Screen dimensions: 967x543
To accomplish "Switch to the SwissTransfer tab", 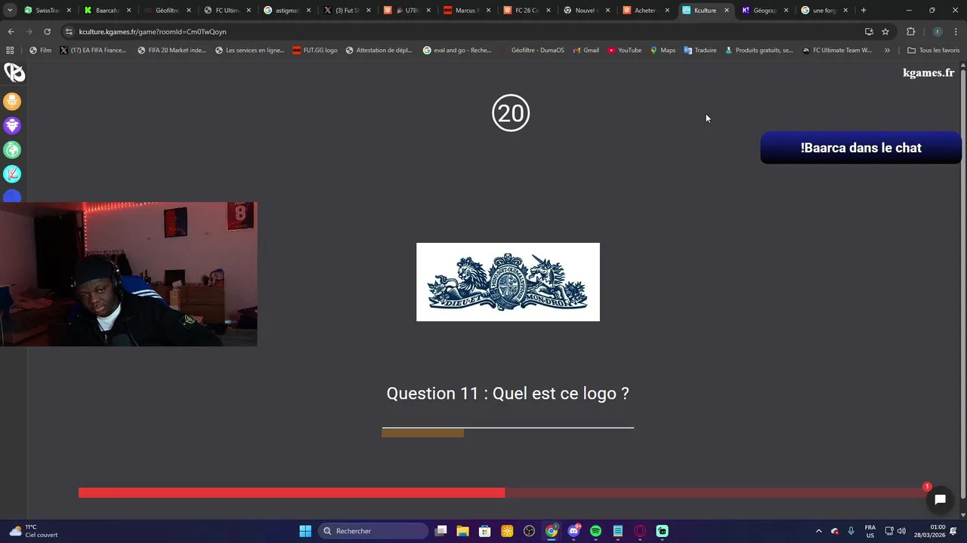I will 47,11.
